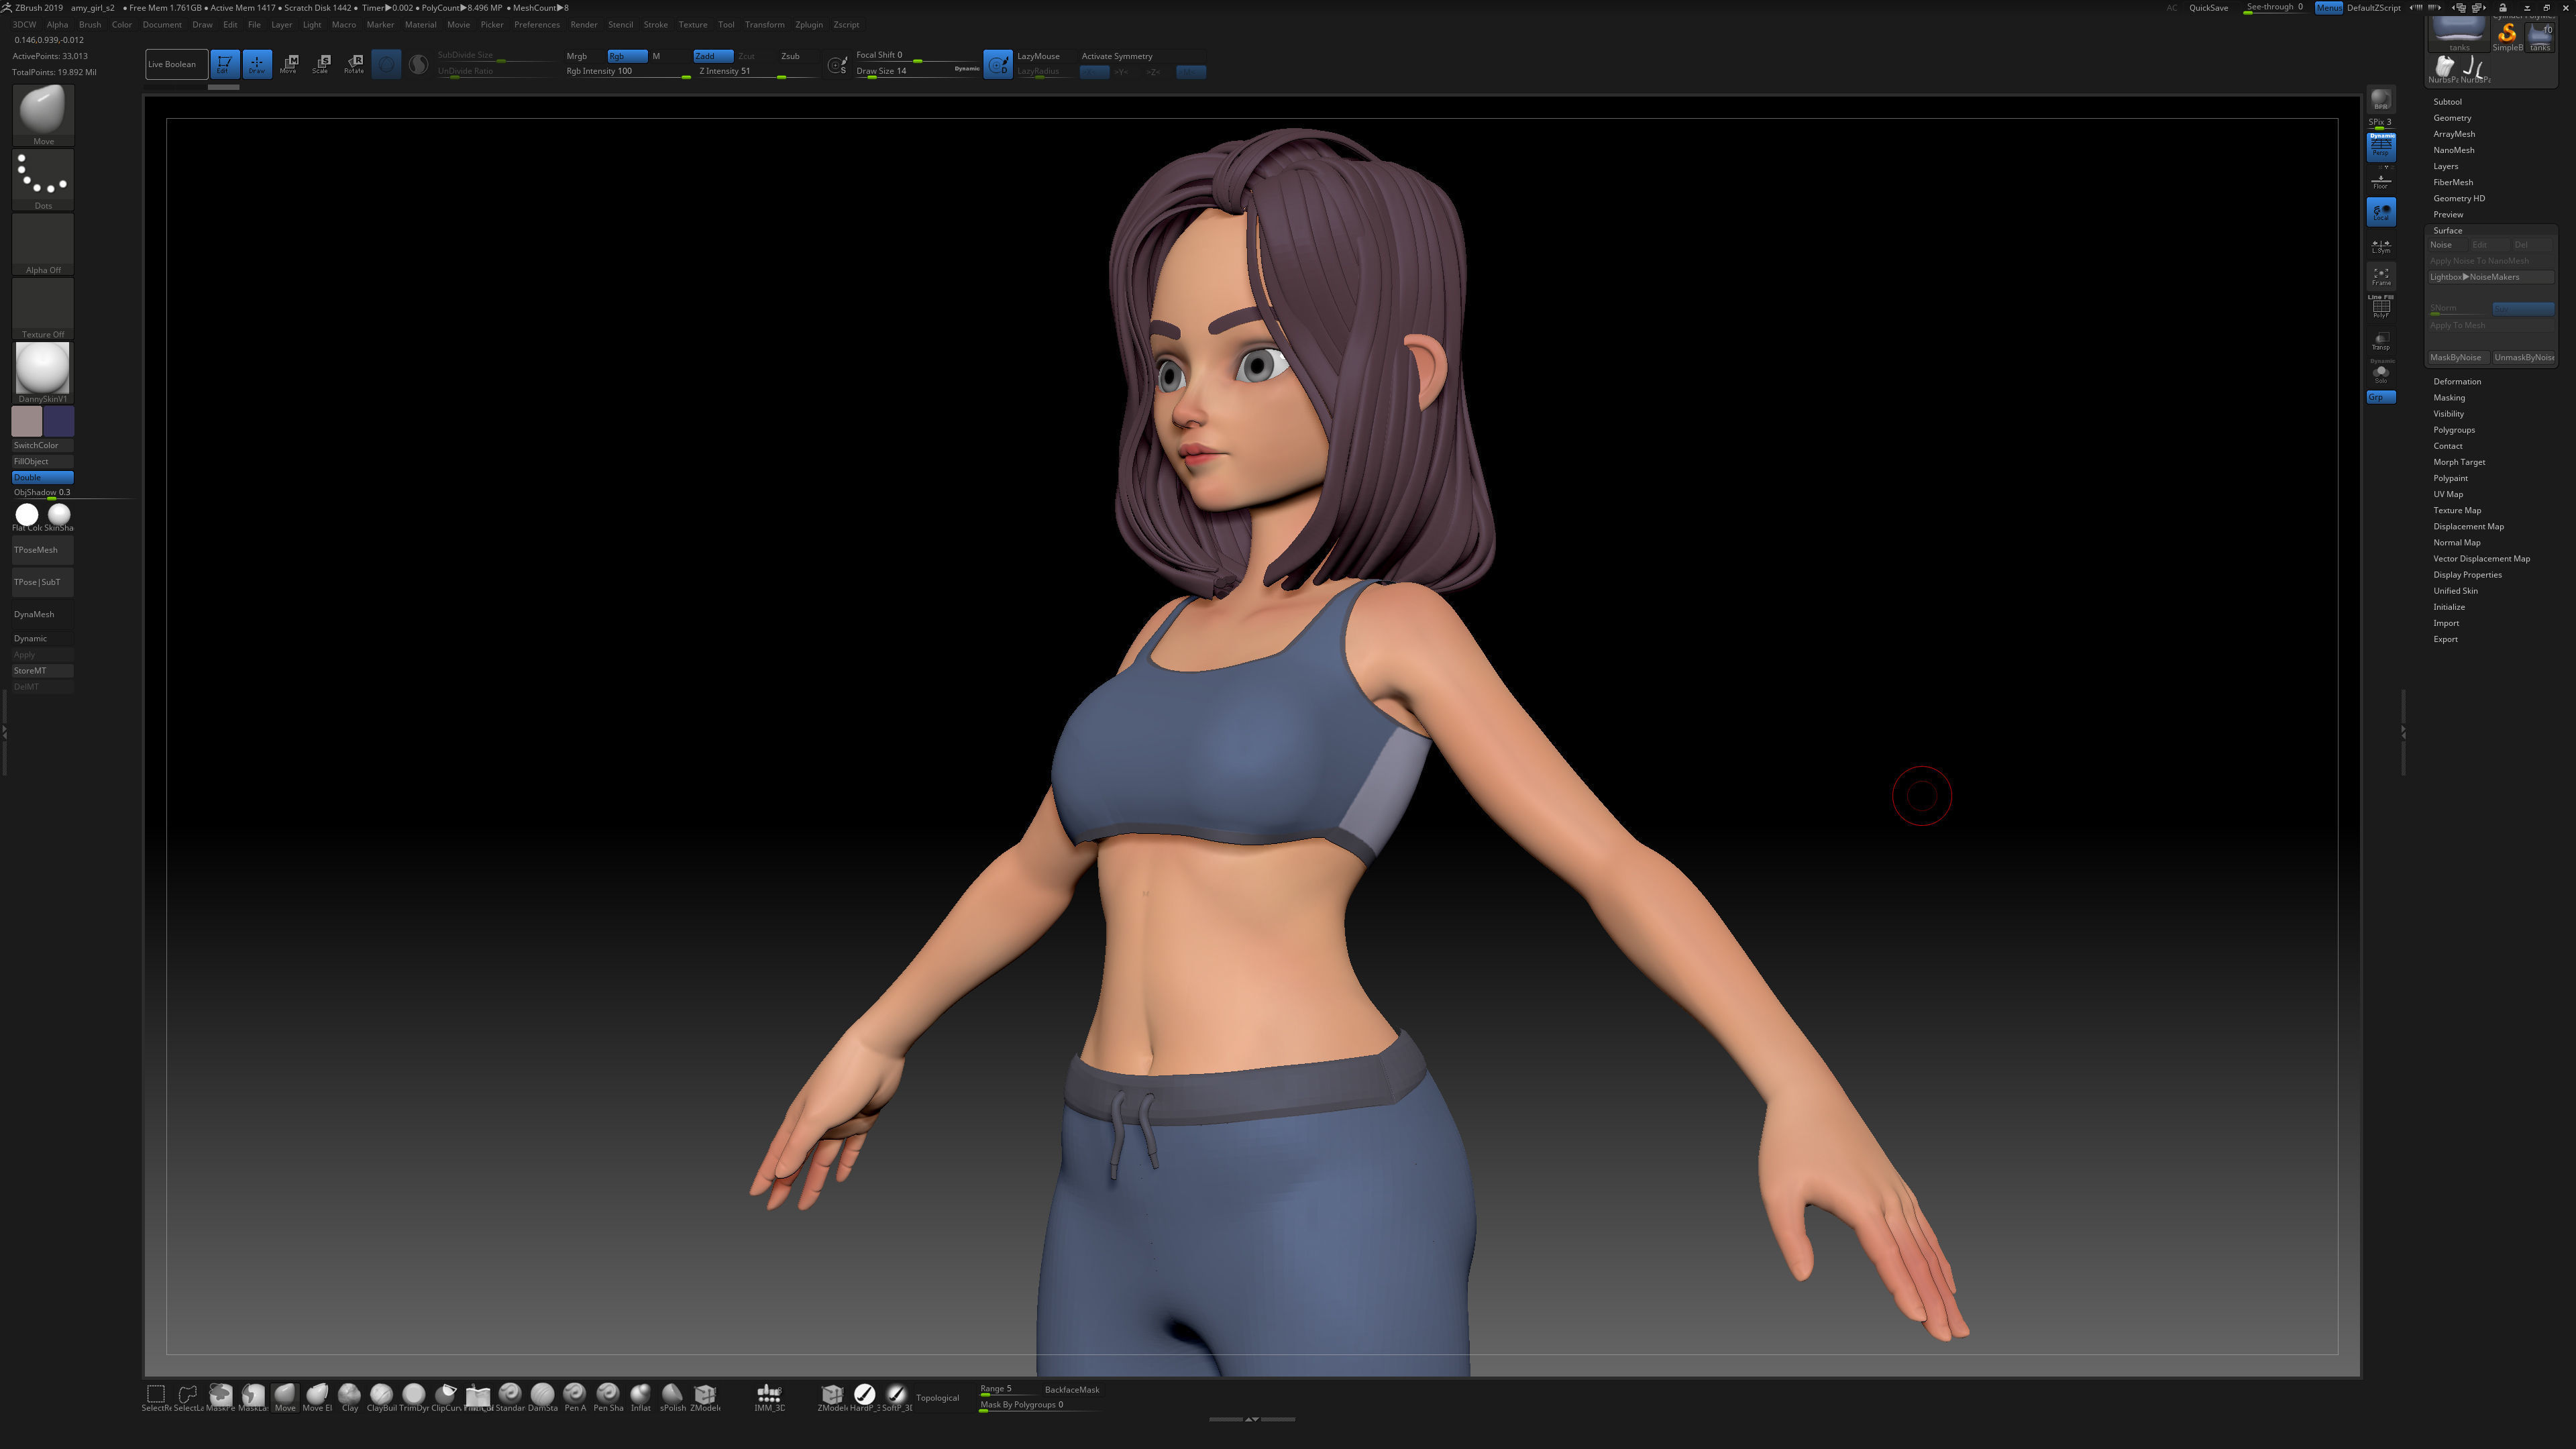
Task: Open Lightbox NoiseMakers
Action: tap(2491, 277)
